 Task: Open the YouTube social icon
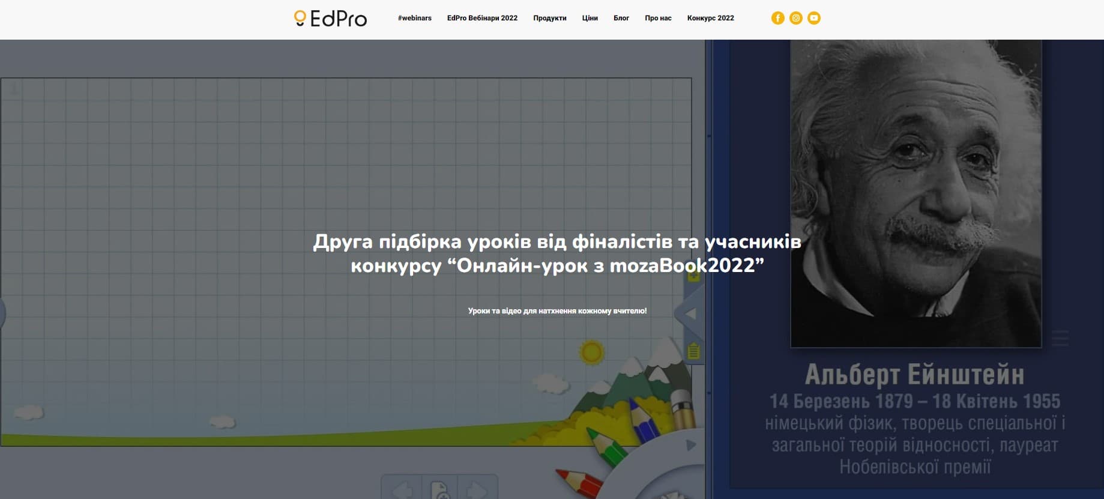[x=814, y=18]
